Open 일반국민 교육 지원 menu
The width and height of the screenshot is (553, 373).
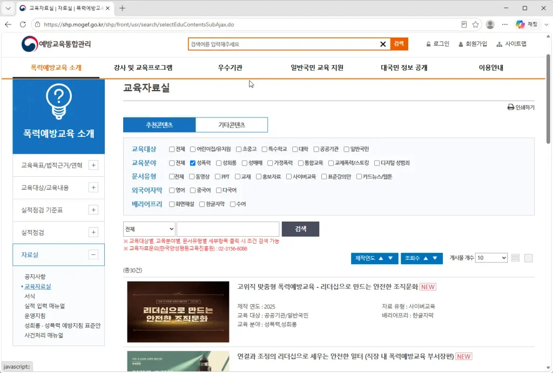coord(316,67)
